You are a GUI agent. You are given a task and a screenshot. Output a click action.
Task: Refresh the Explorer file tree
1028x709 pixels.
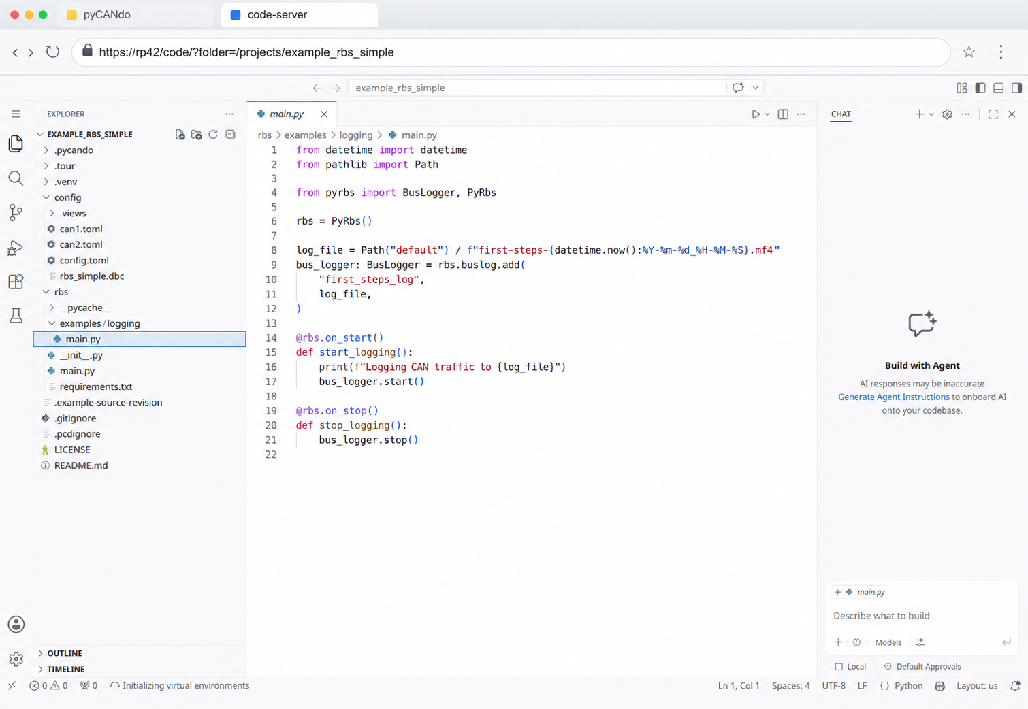(x=213, y=135)
